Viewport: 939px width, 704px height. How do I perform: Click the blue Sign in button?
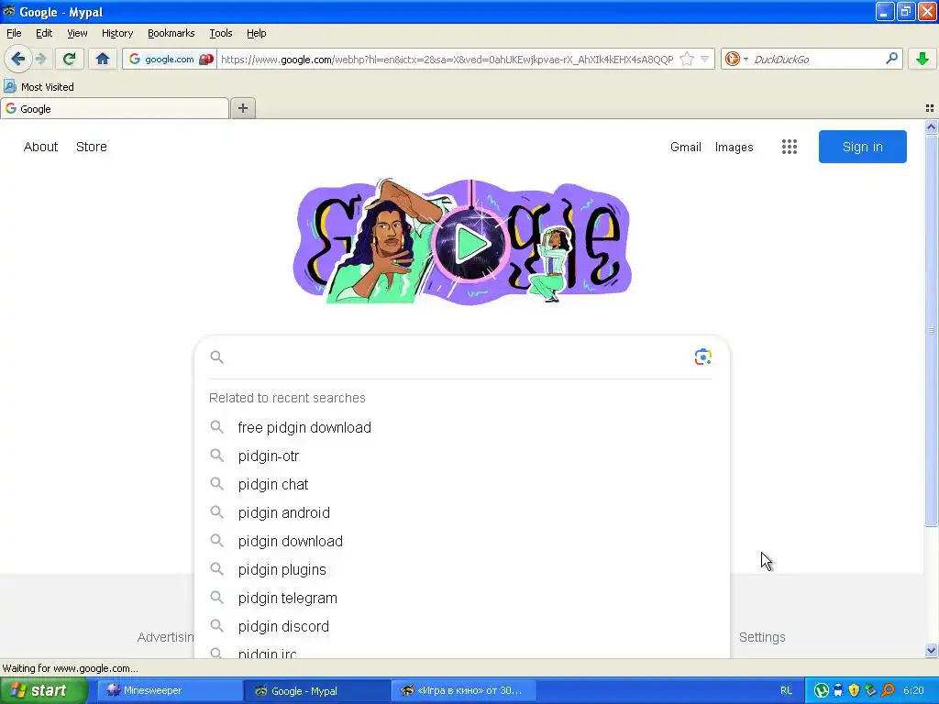pyautogui.click(x=862, y=147)
